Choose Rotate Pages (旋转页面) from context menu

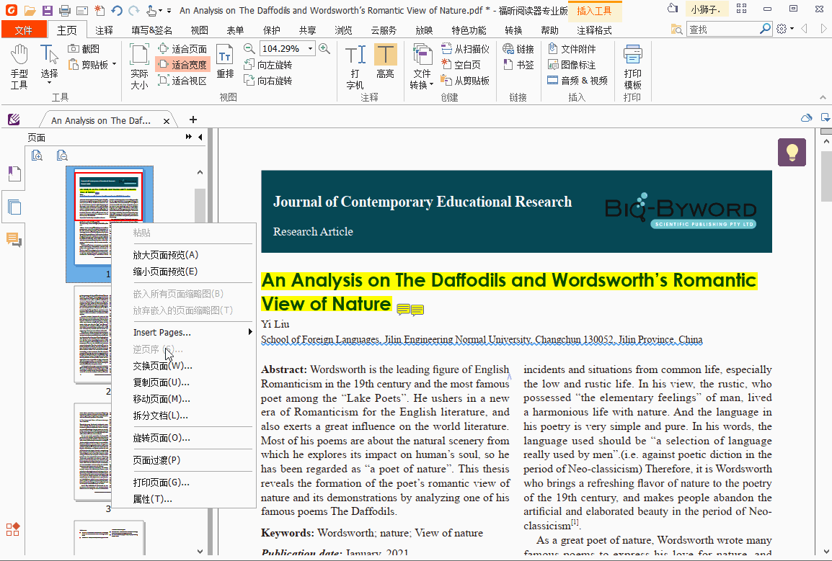coord(161,438)
